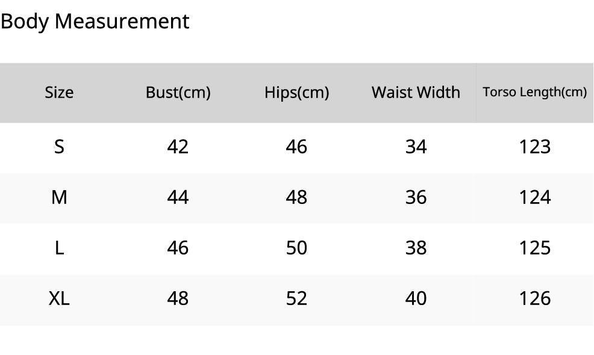
Task: Select the S size row label
Action: point(59,147)
